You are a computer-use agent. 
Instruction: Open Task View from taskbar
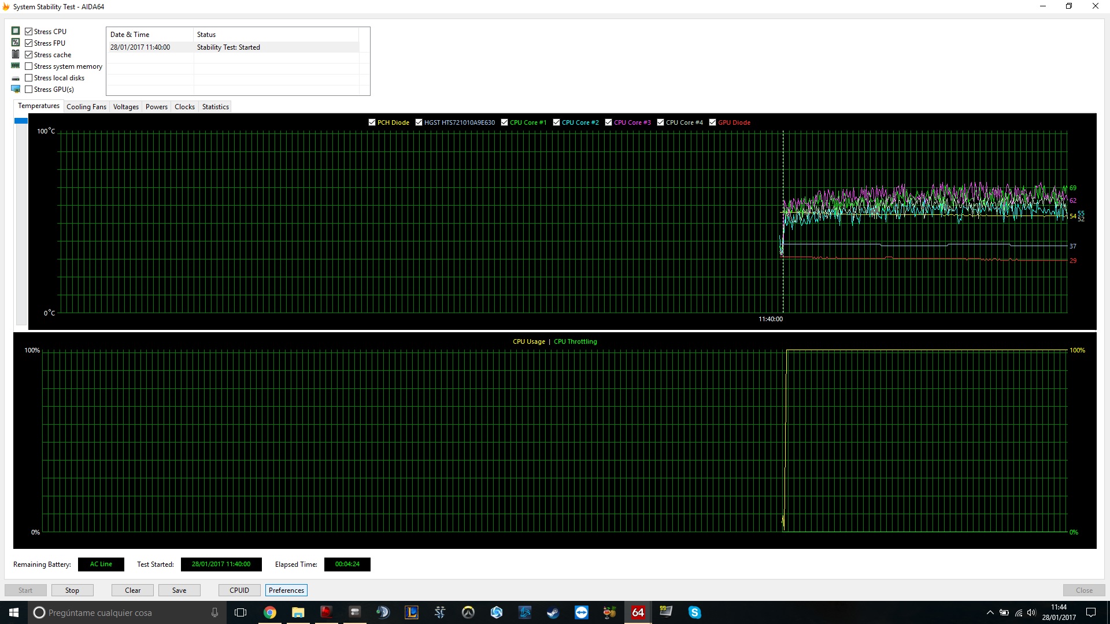point(240,612)
